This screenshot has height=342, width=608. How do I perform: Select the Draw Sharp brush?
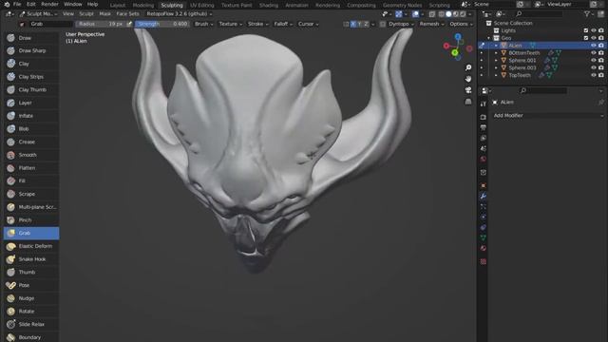[x=31, y=50]
